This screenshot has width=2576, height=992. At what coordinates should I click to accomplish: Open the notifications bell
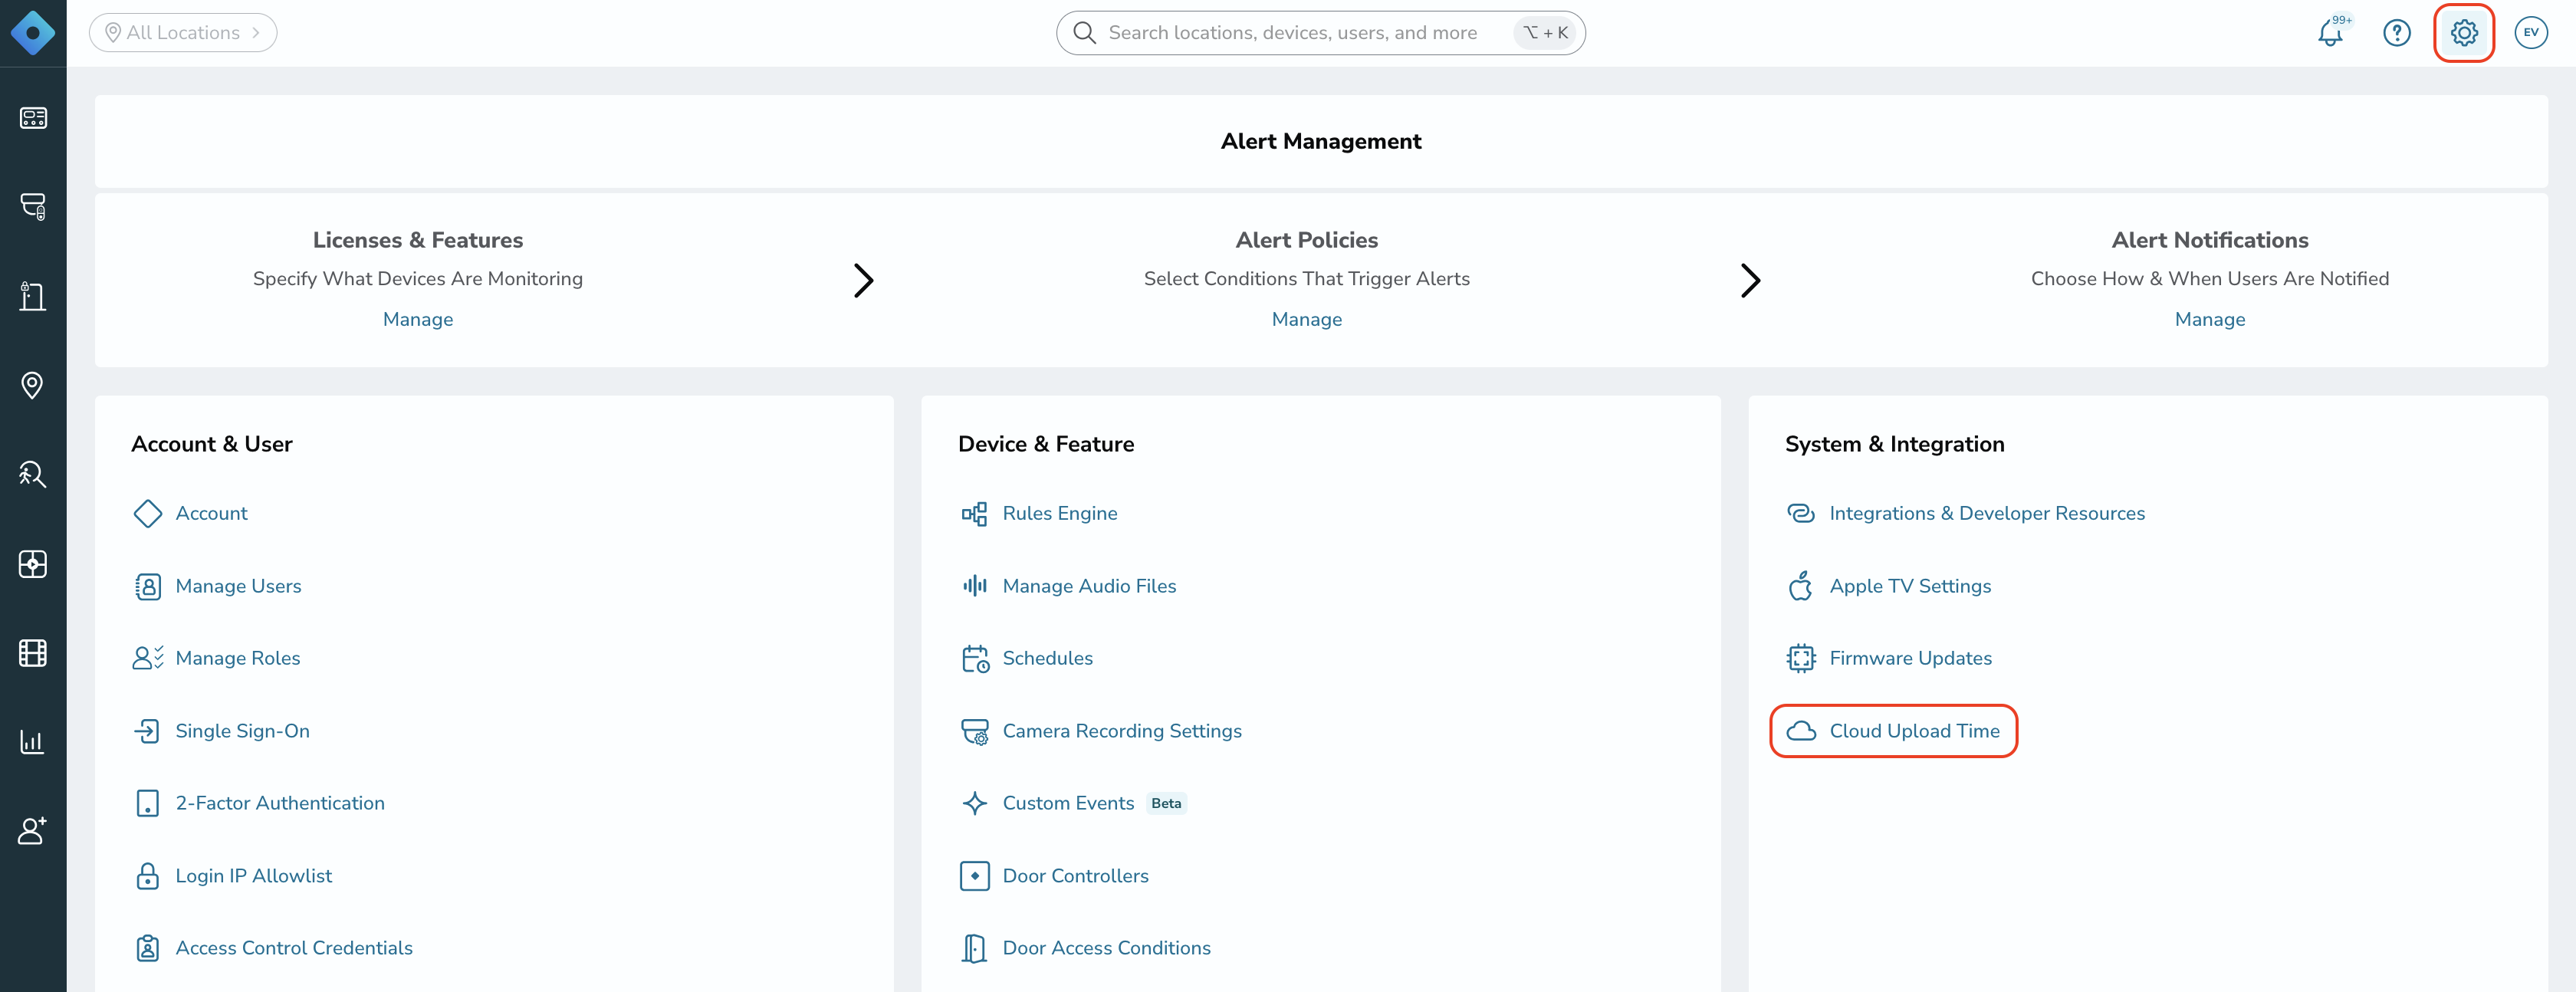click(x=2331, y=32)
